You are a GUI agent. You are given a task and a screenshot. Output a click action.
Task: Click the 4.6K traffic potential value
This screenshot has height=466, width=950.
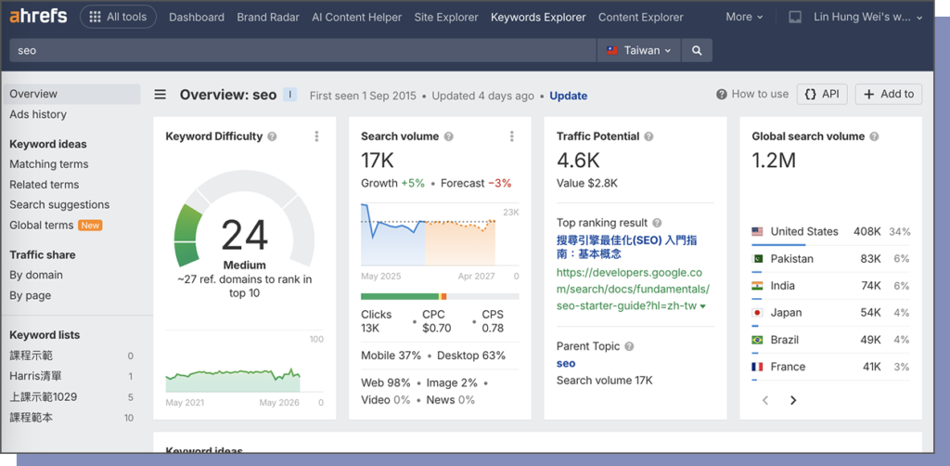pyautogui.click(x=578, y=161)
